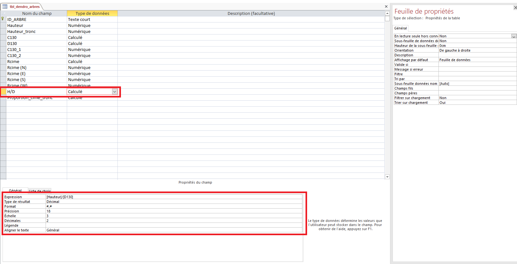Screen dimensions: 517x264
Task: Click Affichage par défaut value Feuille de données
Action: [477, 60]
